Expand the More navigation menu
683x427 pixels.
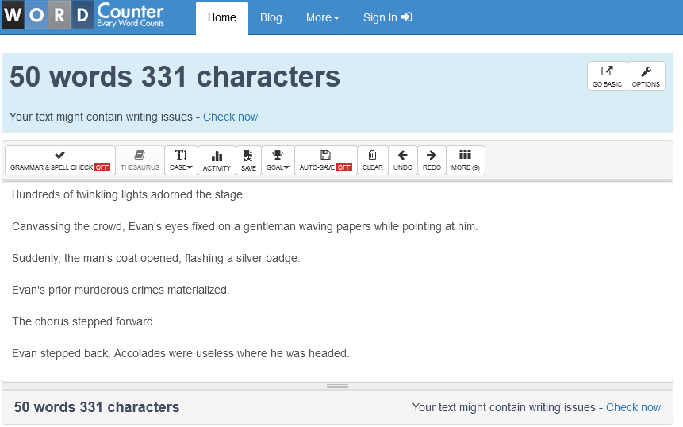(322, 18)
